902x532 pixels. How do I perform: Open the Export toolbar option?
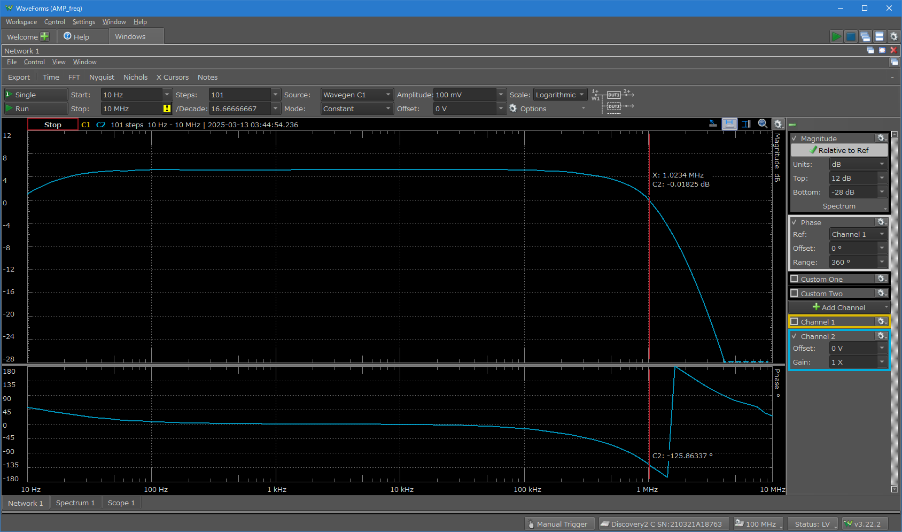click(x=19, y=77)
